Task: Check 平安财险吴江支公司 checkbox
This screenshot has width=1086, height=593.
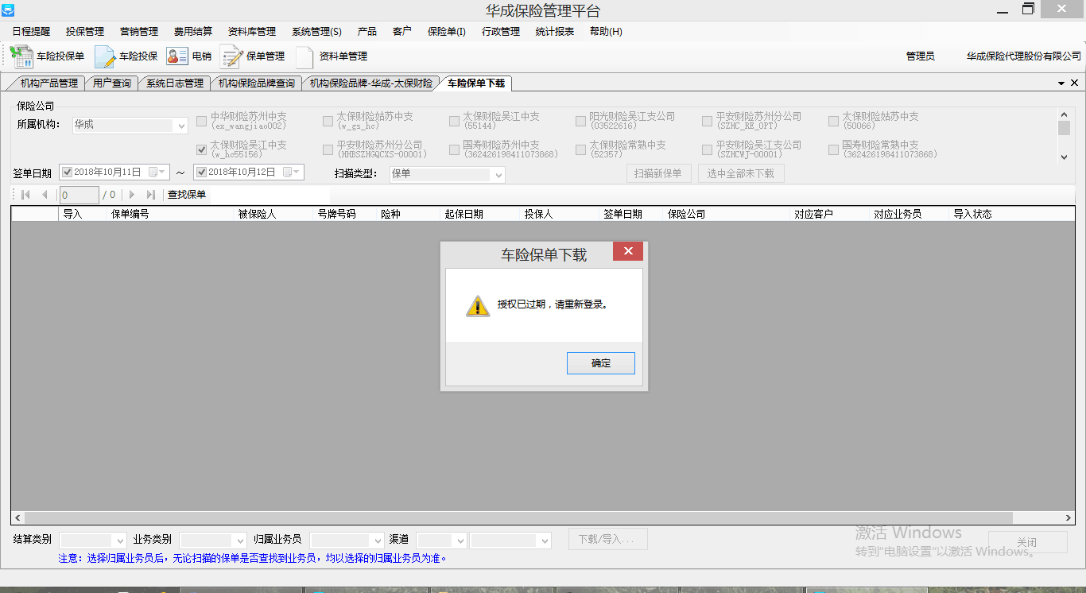Action: tap(708, 149)
